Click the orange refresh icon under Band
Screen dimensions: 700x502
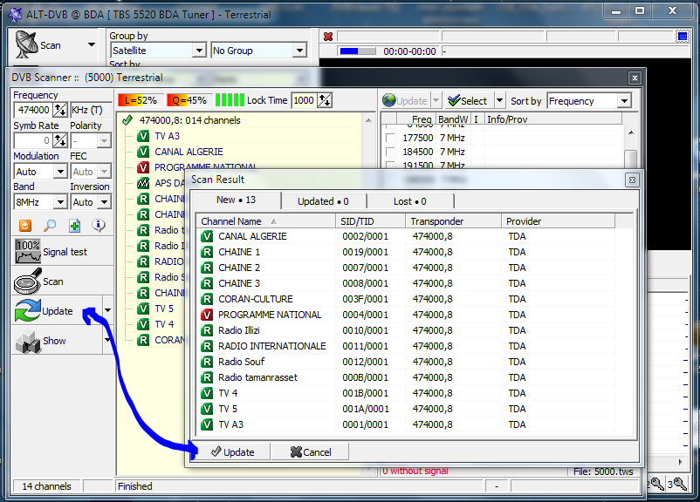pos(23,226)
